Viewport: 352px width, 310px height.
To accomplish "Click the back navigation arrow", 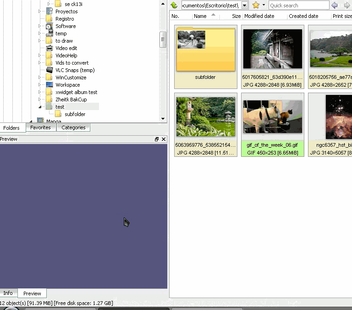I will pyautogui.click(x=335, y=6).
